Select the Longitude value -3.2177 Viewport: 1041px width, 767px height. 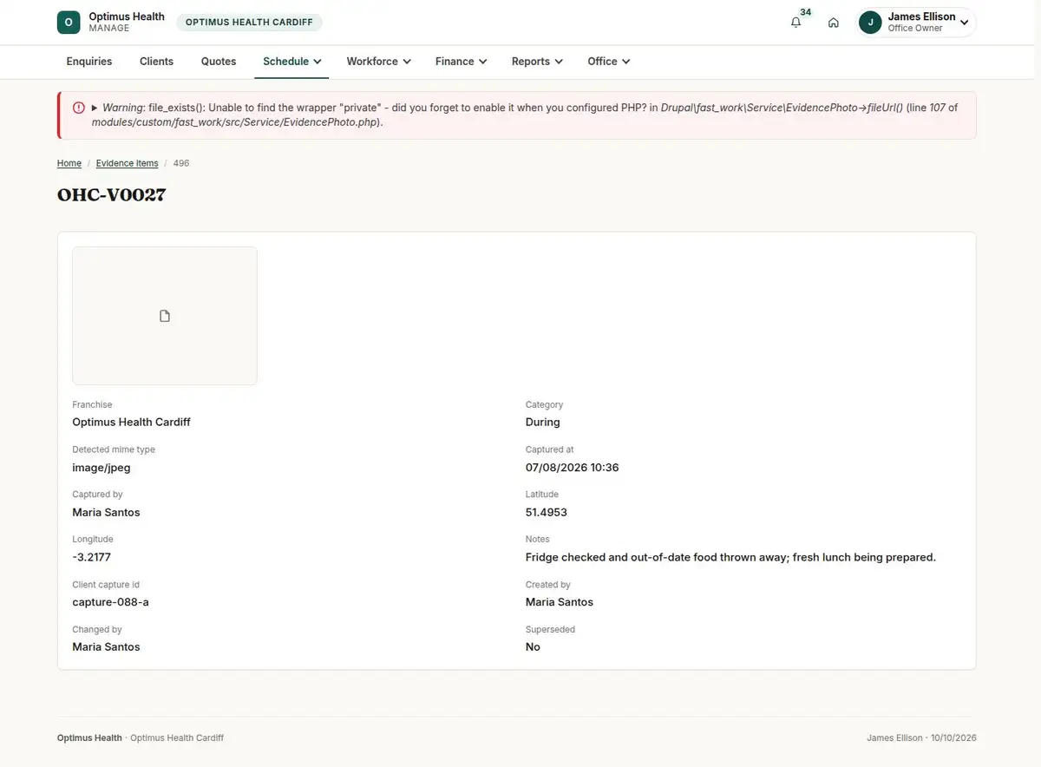click(x=92, y=558)
